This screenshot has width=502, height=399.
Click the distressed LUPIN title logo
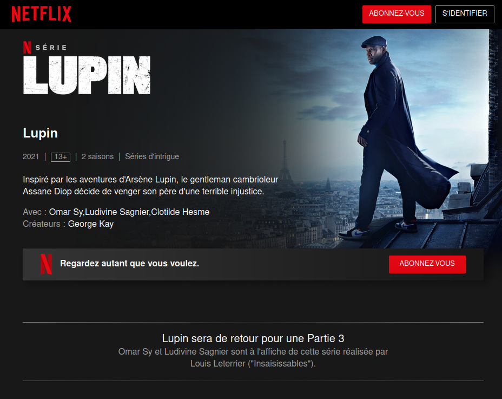[87, 75]
